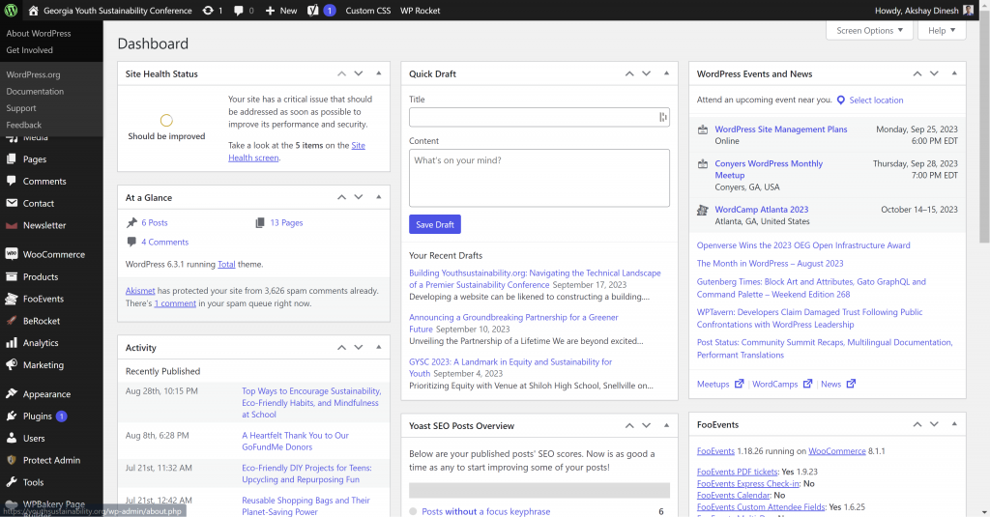Open the Screen Options dropdown

[868, 31]
